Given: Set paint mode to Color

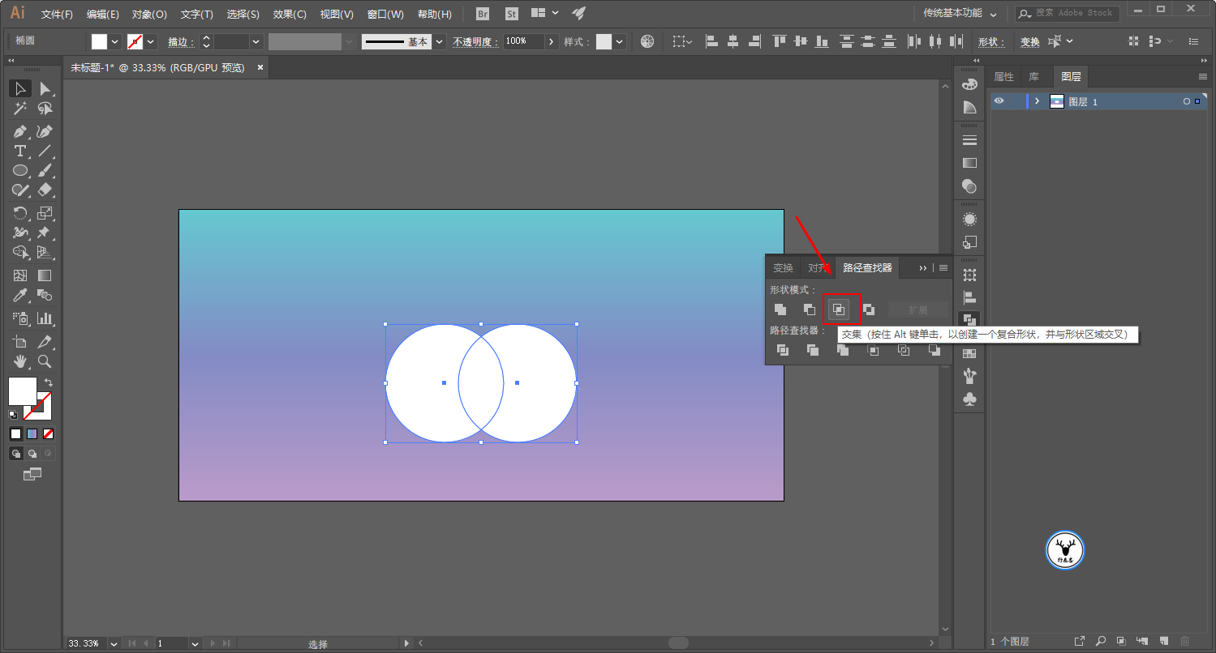Looking at the screenshot, I should [15, 433].
